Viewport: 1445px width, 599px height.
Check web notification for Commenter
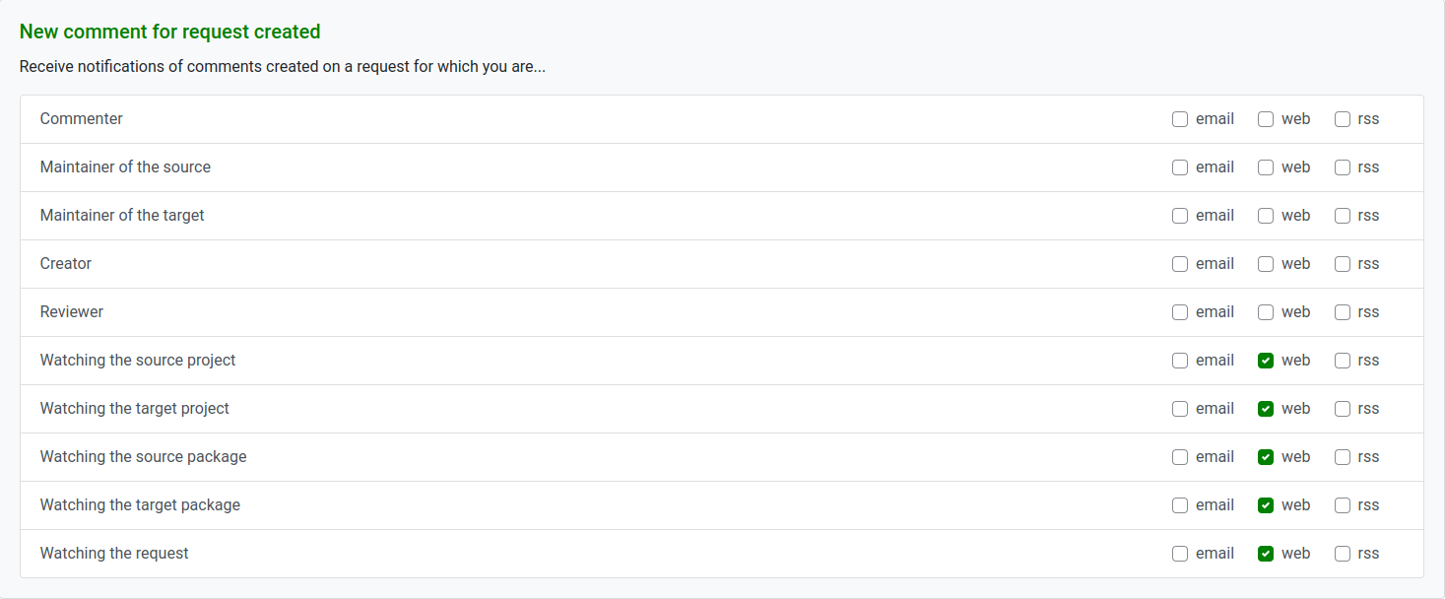pos(1266,119)
